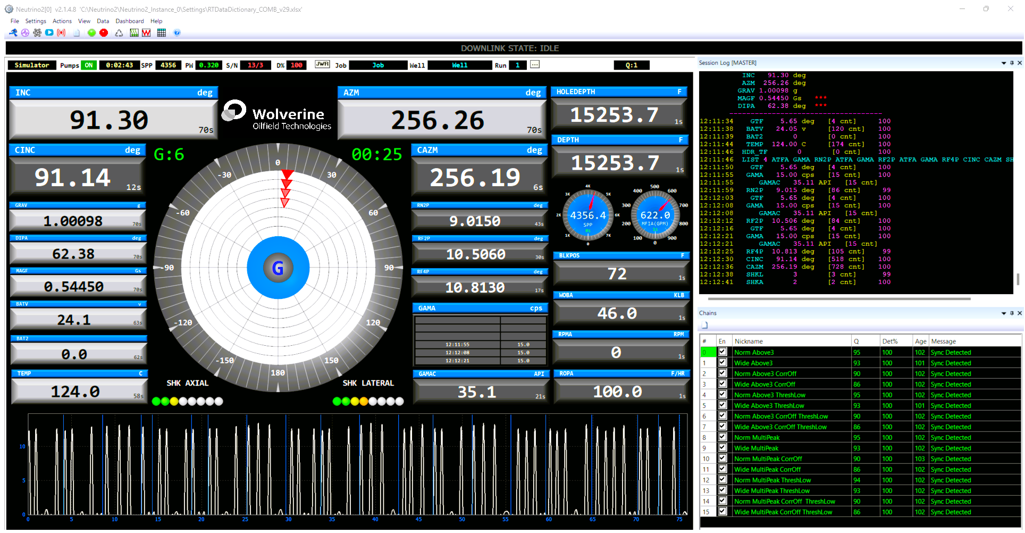This screenshot has height=533, width=1025.
Task: Disable the Wide MultiPeak ThreshLow chain
Action: (x=722, y=490)
